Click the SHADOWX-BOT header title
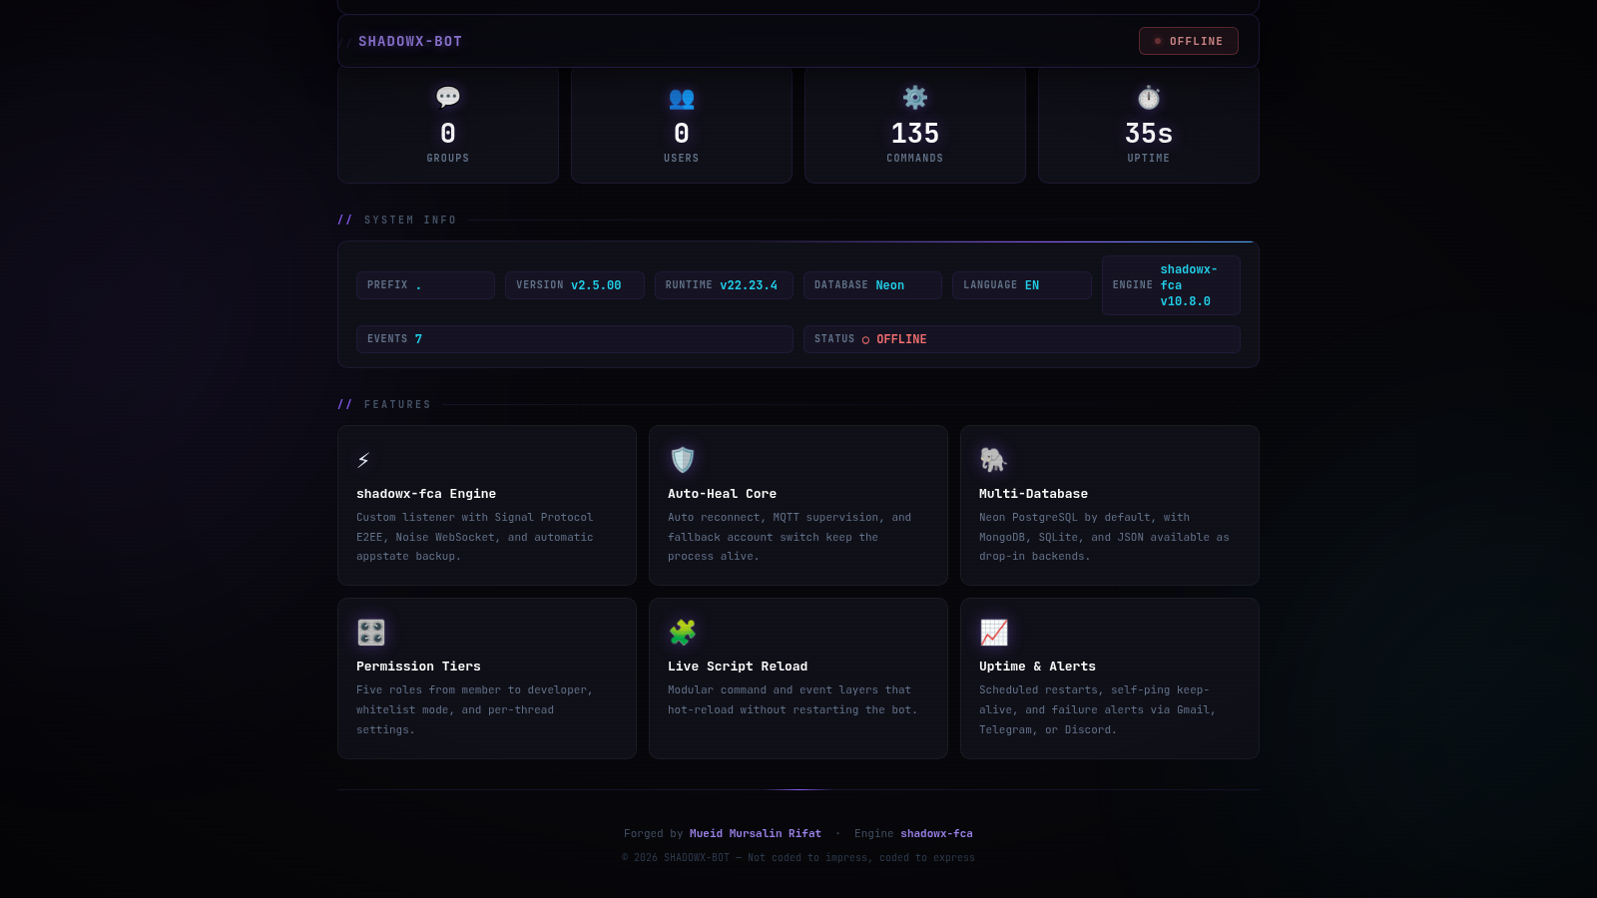1597x898 pixels. (410, 41)
